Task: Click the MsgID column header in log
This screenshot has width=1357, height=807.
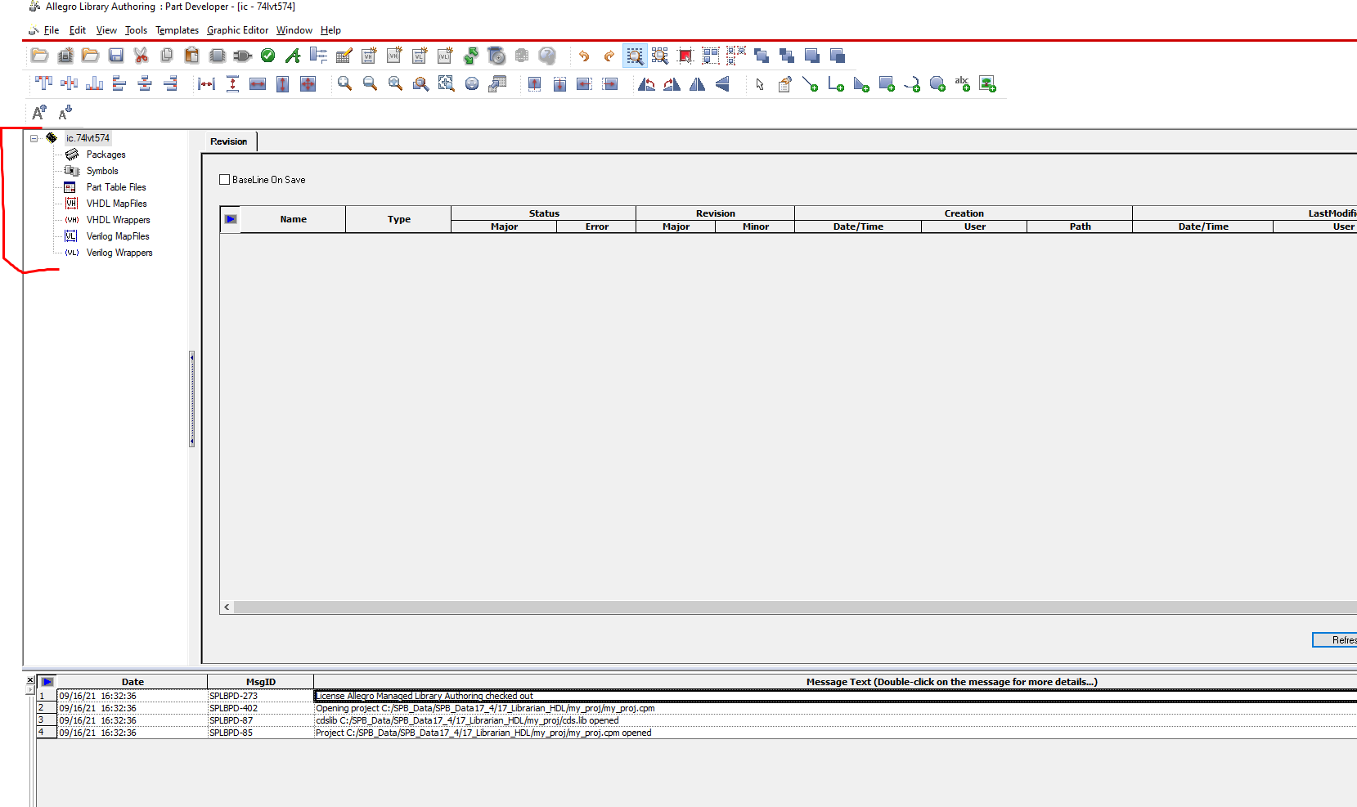Action: [x=261, y=682]
